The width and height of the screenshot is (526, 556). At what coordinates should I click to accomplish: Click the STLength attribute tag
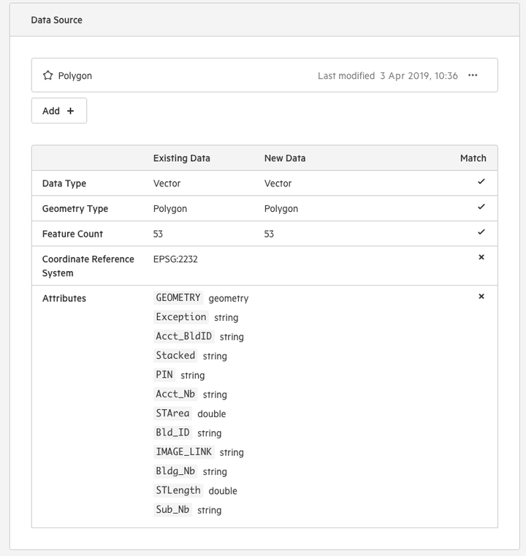point(178,490)
